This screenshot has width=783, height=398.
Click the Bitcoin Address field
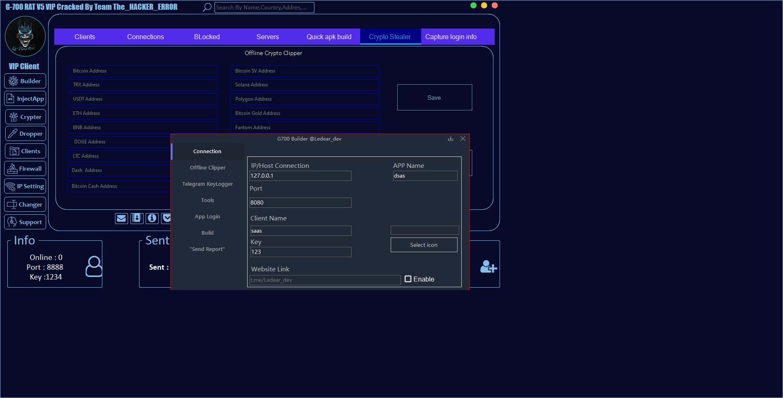pos(143,71)
